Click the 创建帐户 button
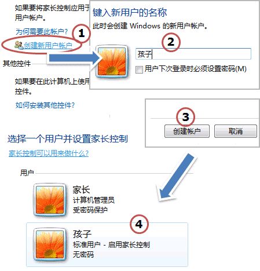 point(187,131)
